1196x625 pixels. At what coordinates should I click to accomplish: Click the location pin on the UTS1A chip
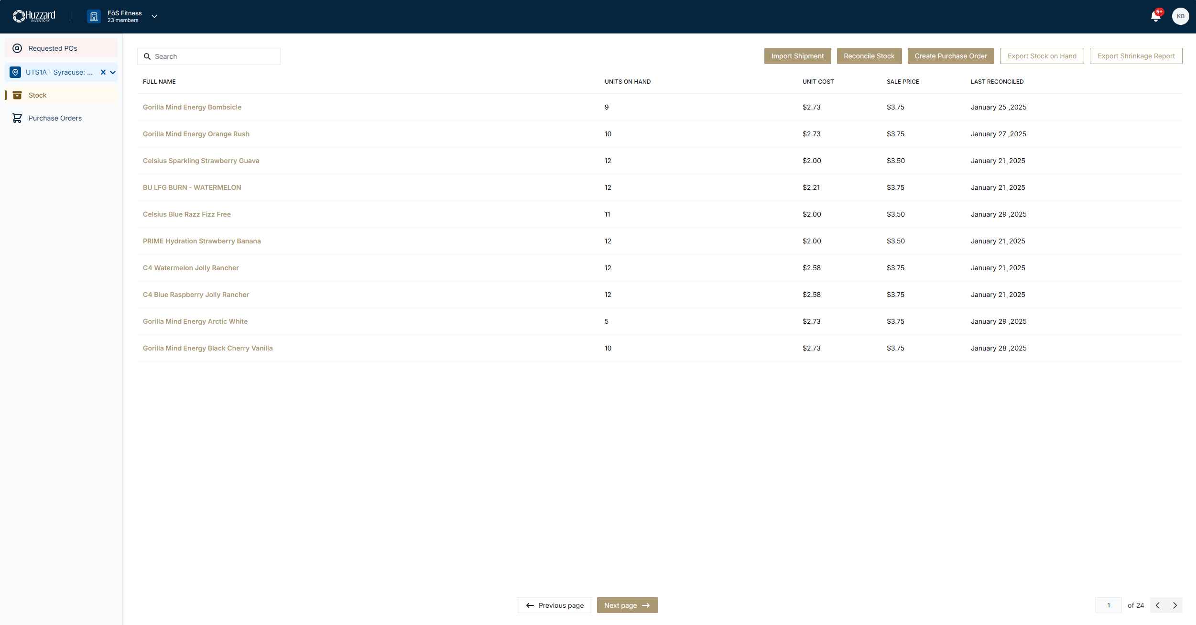15,72
